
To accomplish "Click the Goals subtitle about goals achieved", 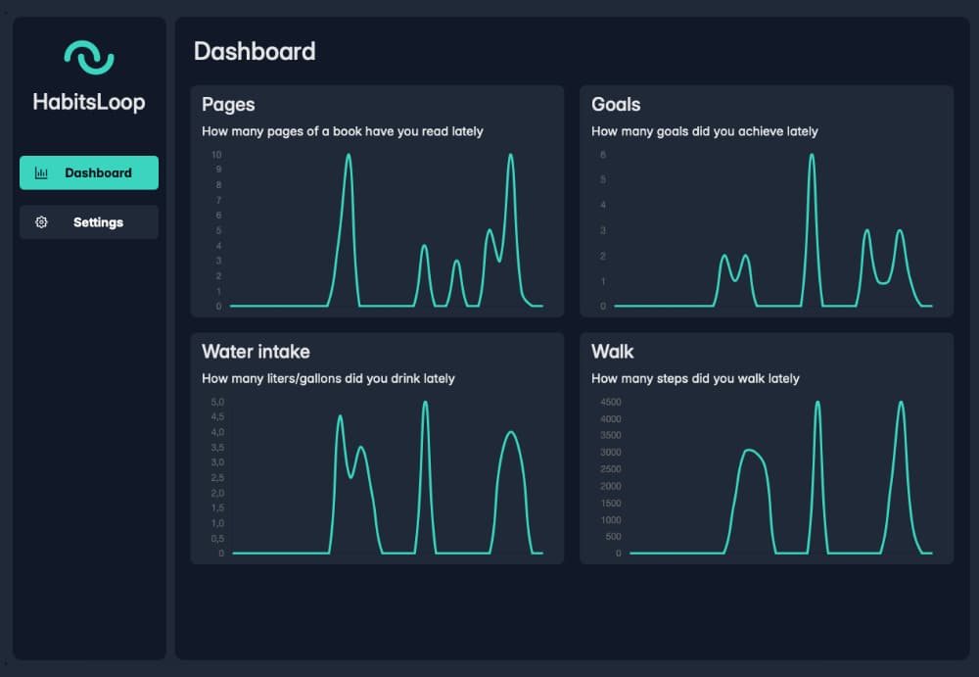I will (704, 131).
